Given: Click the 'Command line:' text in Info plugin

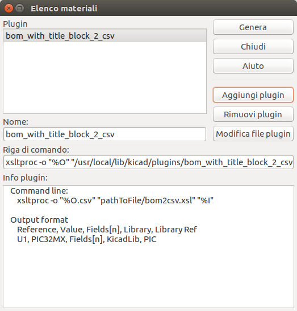Looking at the screenshot, I should [x=39, y=191].
